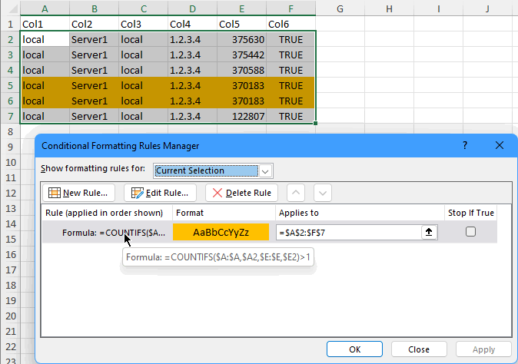Image resolution: width=518 pixels, height=364 pixels.
Task: Select row 5 header
Action: (x=10, y=85)
